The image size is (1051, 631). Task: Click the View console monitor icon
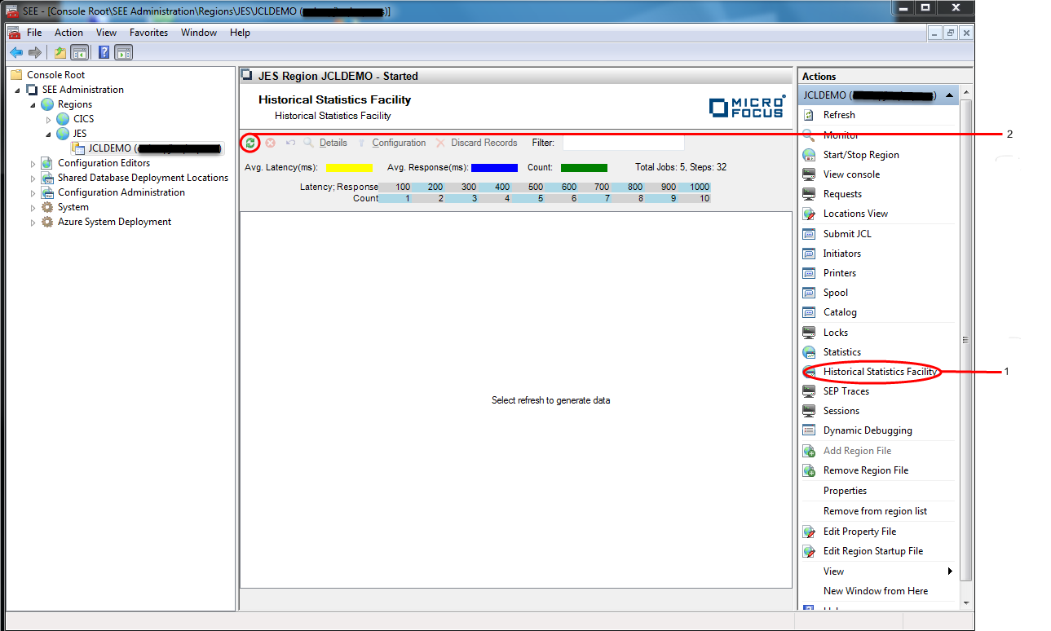(x=809, y=174)
